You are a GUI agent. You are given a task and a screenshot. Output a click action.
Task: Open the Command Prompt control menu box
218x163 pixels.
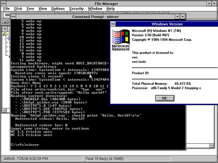pos(13,16)
